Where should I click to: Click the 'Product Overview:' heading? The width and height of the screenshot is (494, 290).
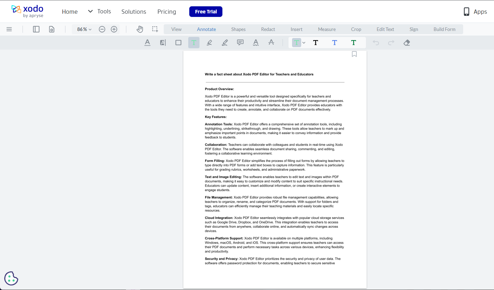click(219, 89)
